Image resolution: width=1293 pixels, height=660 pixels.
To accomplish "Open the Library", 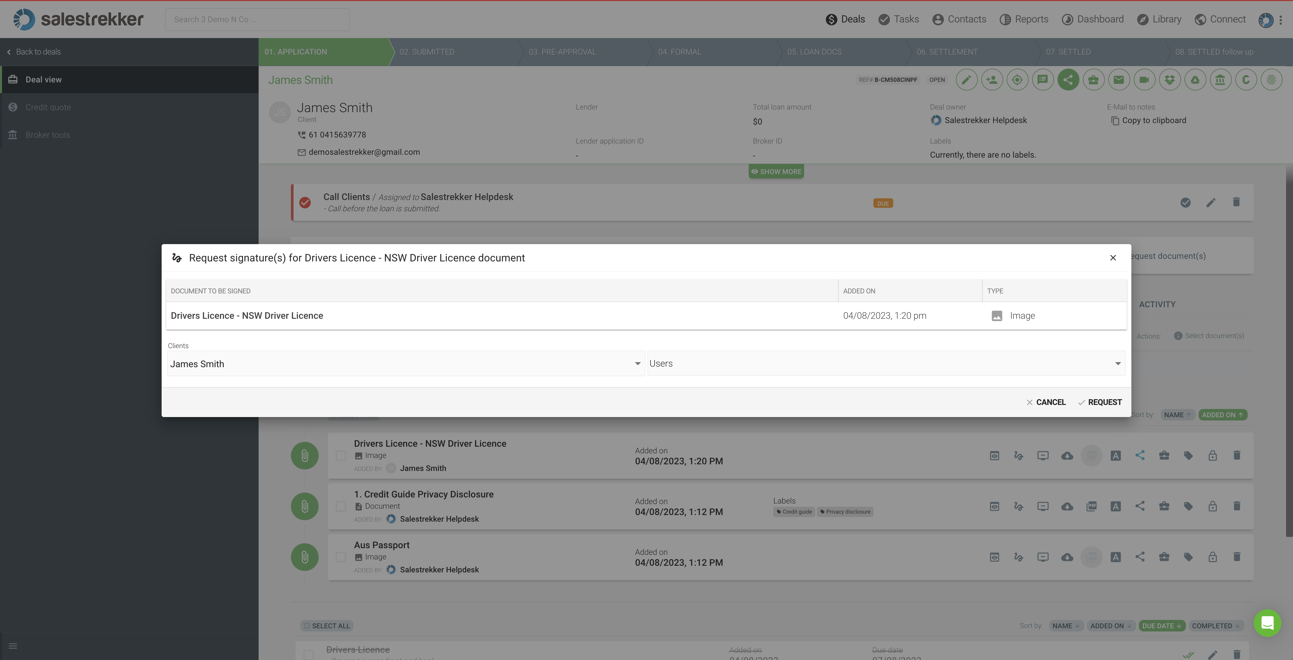I will click(x=1159, y=19).
